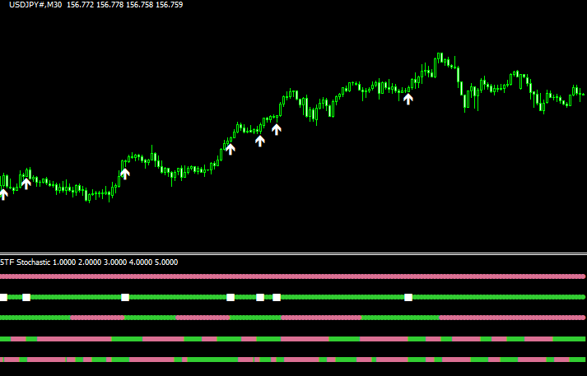The image size is (587, 376).
Task: Select the sixth white up arrow from left
Action: [x=277, y=128]
